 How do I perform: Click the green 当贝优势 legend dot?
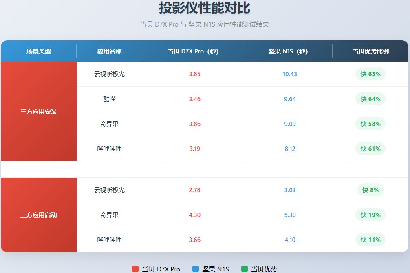click(x=243, y=269)
